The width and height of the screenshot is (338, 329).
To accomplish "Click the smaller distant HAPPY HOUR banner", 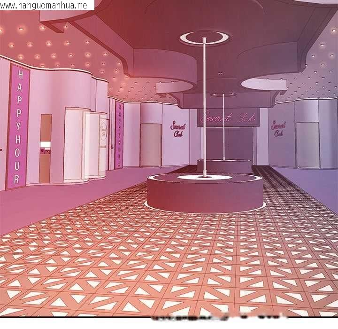I will tap(119, 135).
